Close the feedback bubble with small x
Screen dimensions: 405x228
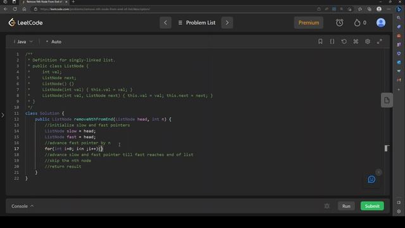(x=378, y=172)
